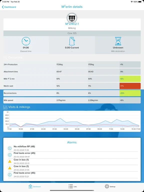Open info icon for Find teats error 04:47
The image size is (144, 192).
[x=10, y=155]
